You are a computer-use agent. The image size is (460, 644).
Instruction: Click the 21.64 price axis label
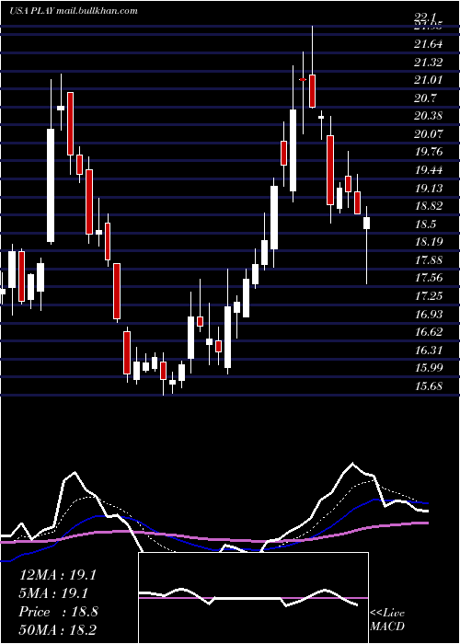pyautogui.click(x=429, y=44)
